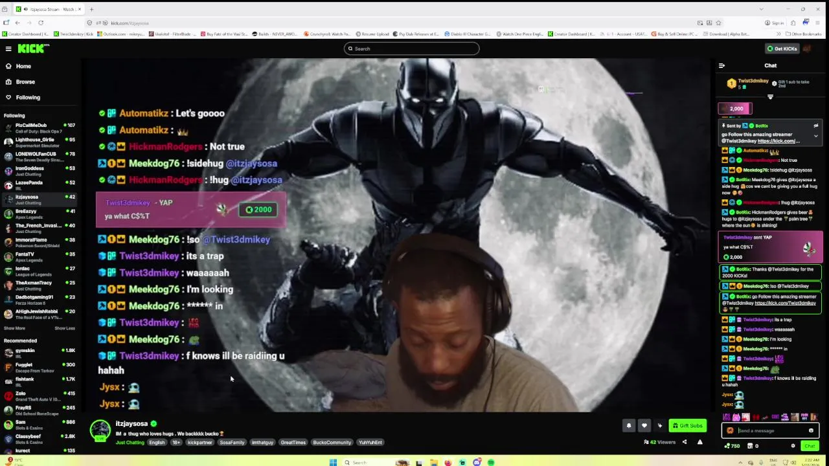Hide the pinned message via crossed-eye icon

[816, 126]
